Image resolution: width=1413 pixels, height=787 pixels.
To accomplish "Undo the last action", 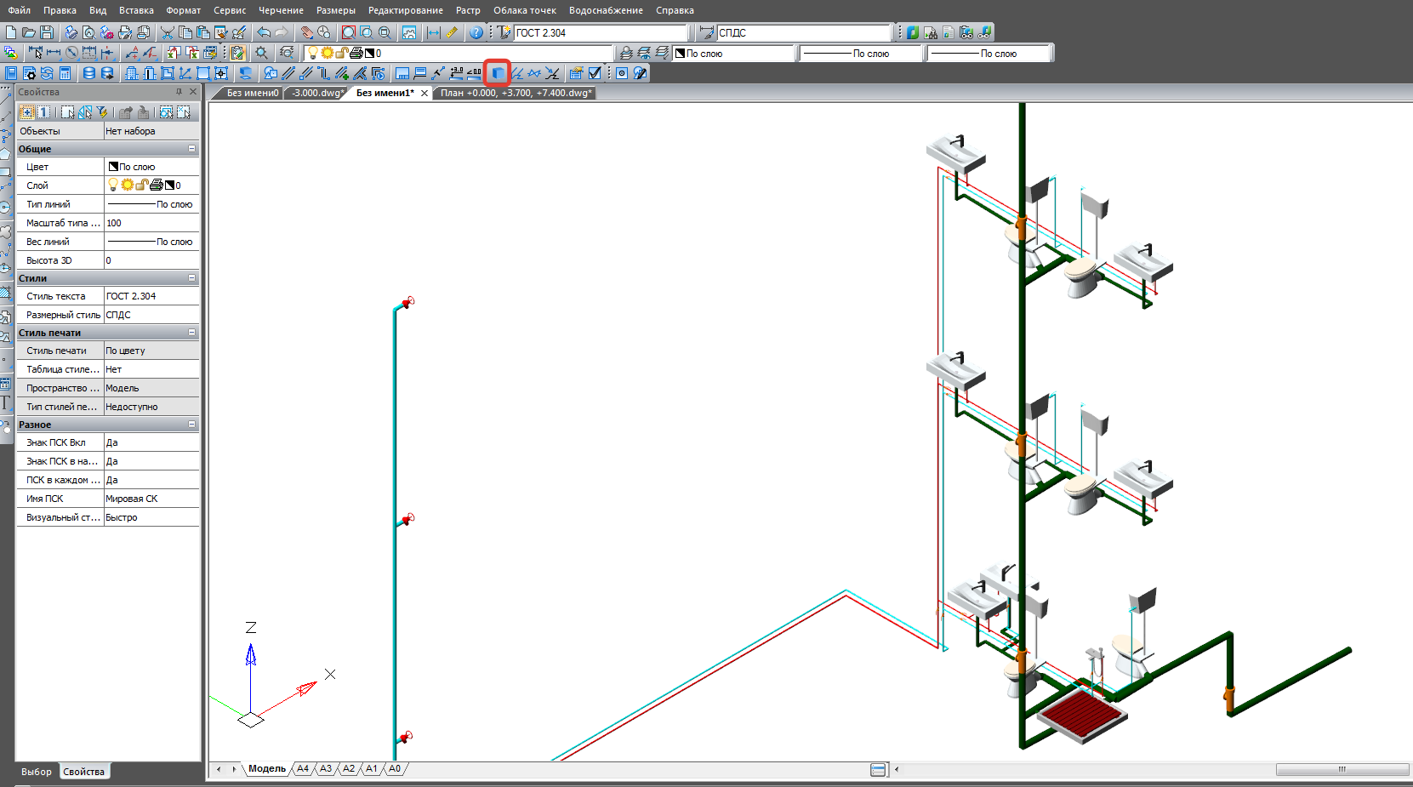I will click(264, 32).
